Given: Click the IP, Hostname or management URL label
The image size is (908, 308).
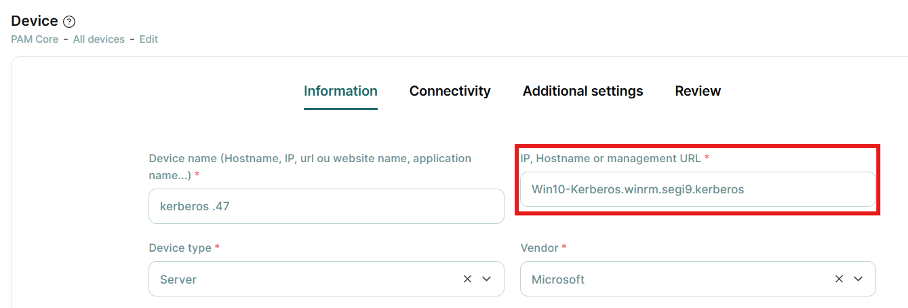Looking at the screenshot, I should tap(610, 158).
